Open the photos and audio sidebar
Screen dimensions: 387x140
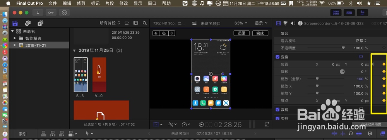28,23
